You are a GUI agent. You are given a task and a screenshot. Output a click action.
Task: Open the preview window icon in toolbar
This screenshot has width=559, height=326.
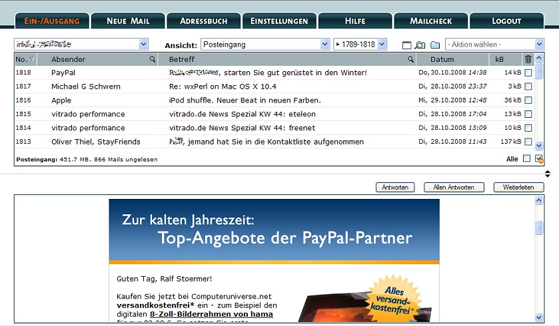point(406,45)
